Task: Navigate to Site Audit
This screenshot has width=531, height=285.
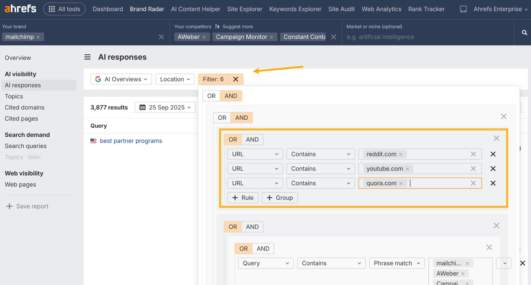Action: point(341,9)
